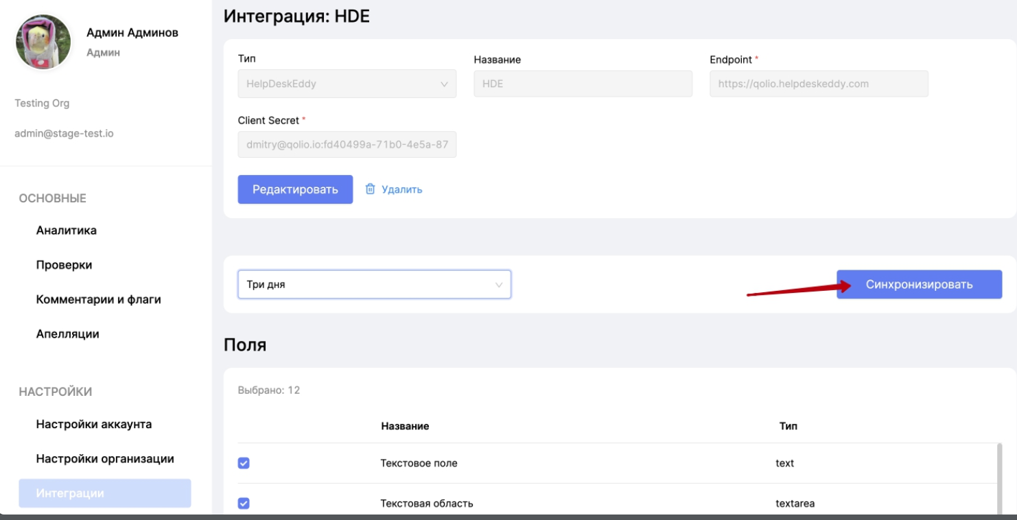Click the Синхронизировать button
The height and width of the screenshot is (520, 1017).
click(x=919, y=285)
